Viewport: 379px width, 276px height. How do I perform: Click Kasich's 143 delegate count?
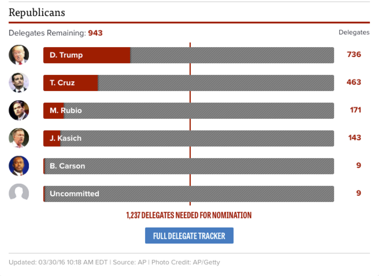pos(355,138)
